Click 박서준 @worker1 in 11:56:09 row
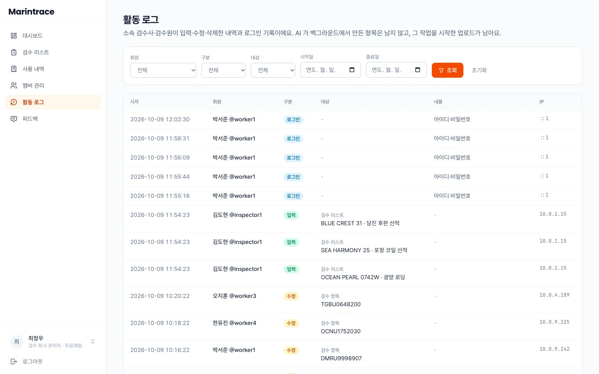The height and width of the screenshot is (374, 599). [234, 157]
